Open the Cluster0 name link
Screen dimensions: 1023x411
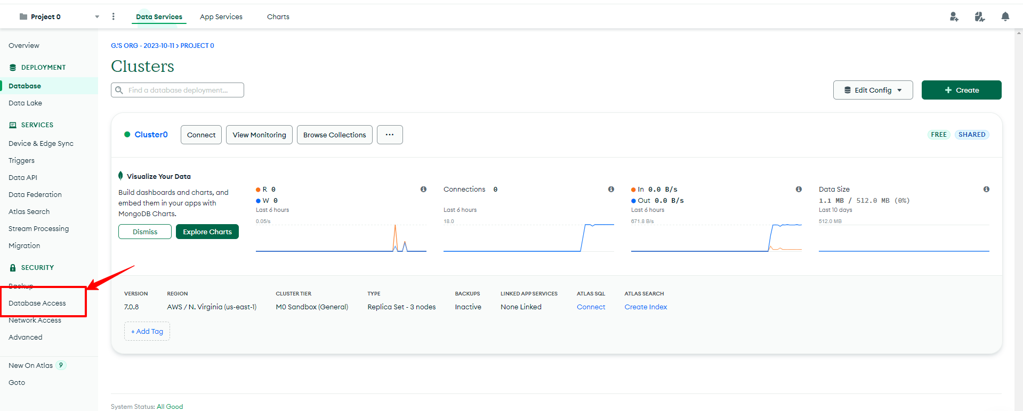[x=151, y=135]
